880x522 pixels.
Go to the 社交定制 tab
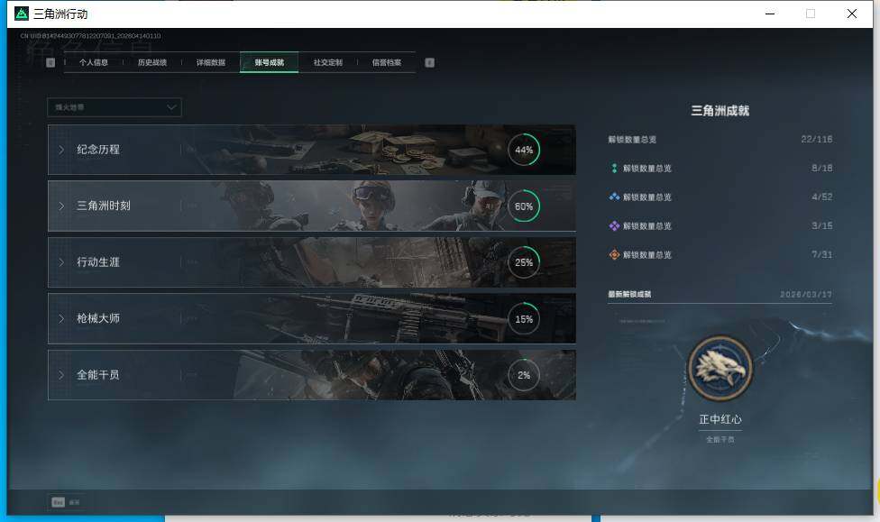tap(328, 62)
